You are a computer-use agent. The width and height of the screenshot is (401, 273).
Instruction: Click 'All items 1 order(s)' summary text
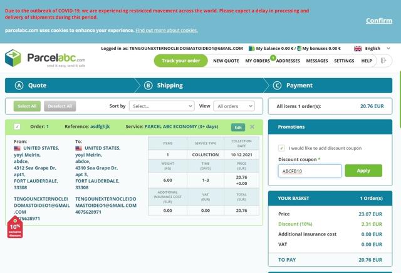coord(298,106)
